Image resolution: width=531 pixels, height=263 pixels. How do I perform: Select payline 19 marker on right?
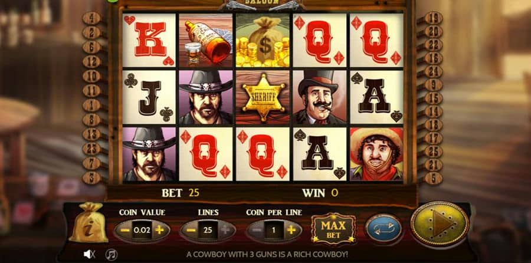[x=434, y=18]
